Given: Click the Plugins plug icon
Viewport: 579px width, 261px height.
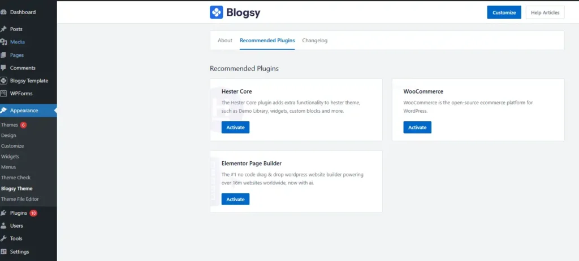Looking at the screenshot, I should point(4,213).
